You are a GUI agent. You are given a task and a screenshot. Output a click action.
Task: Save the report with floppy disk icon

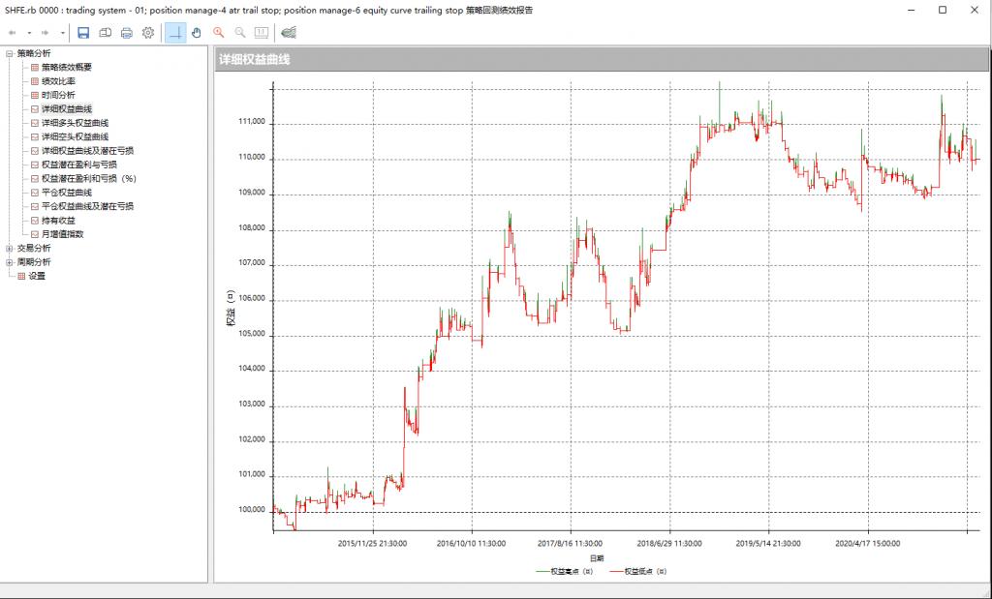coord(83,33)
